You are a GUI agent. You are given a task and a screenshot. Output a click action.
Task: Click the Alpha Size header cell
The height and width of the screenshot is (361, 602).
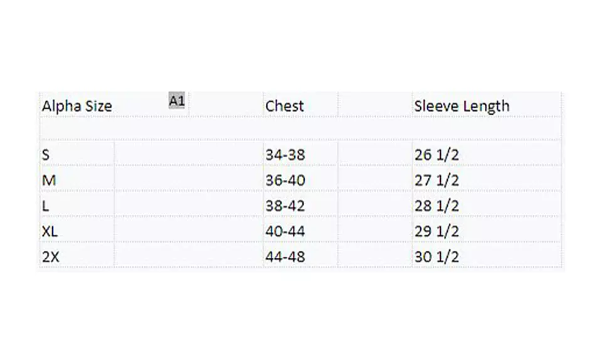point(77,106)
